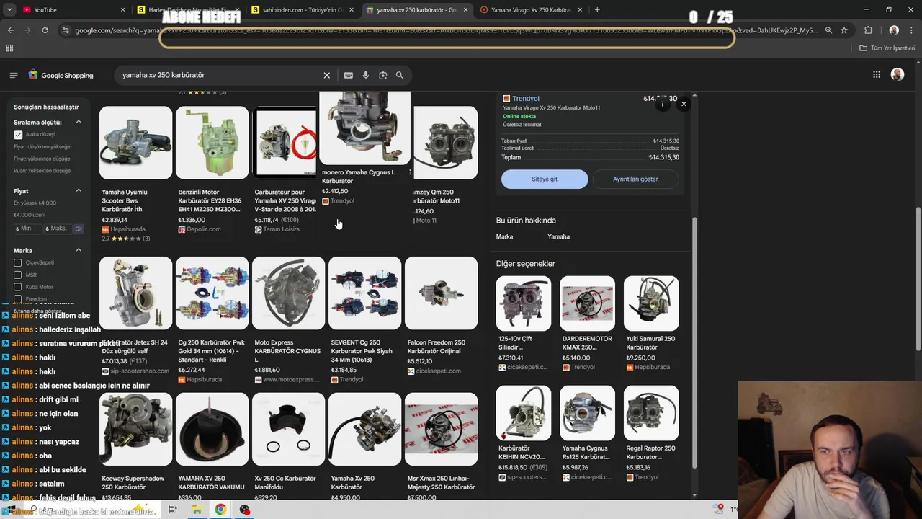Open more options in product panel

point(663,105)
